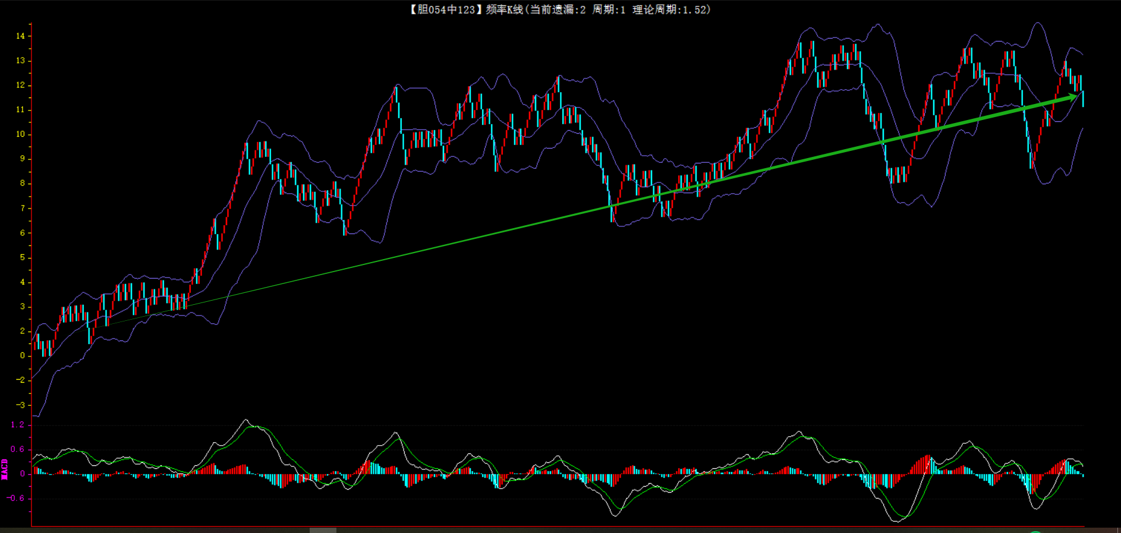Screen dimensions: 1121x533
Task: Select the 10 label on y-axis
Action: (21, 134)
